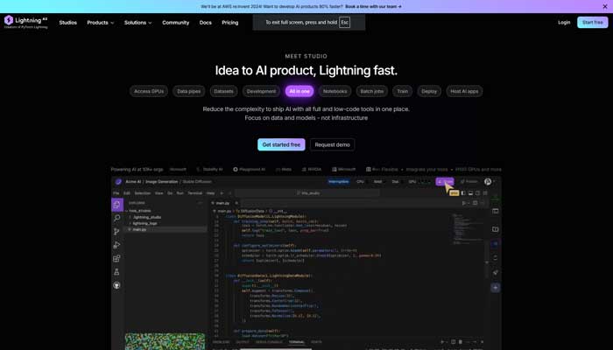
Task: Select the Datasets pill
Action: [x=223, y=91]
